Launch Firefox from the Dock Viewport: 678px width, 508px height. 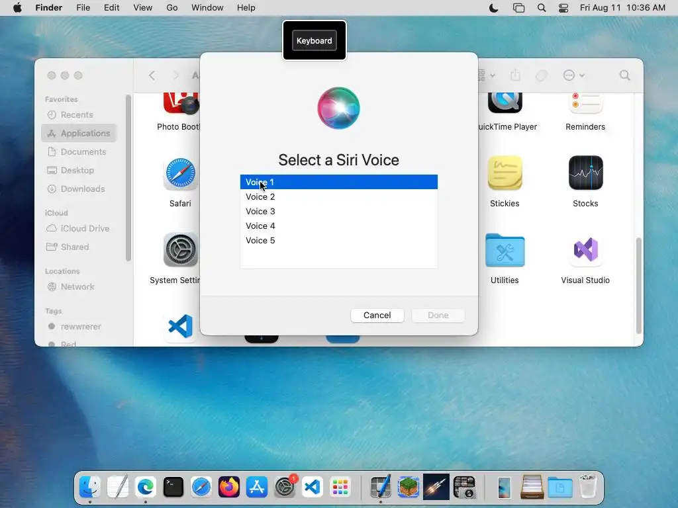tap(228, 487)
